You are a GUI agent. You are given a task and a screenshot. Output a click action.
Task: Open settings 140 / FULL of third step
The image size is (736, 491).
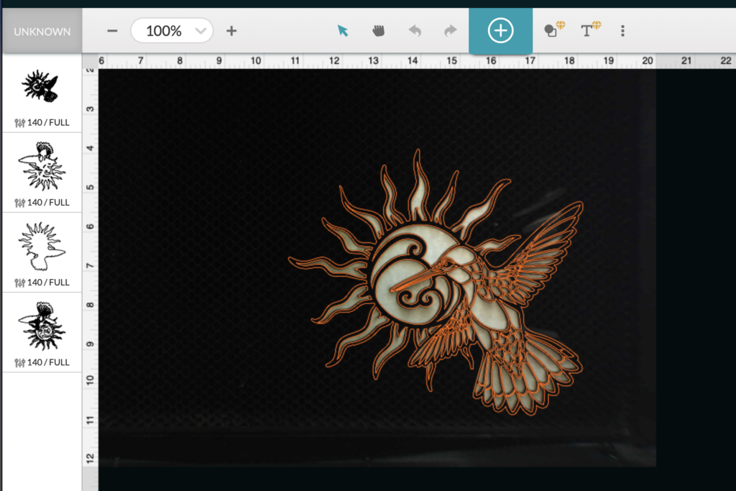click(x=42, y=282)
